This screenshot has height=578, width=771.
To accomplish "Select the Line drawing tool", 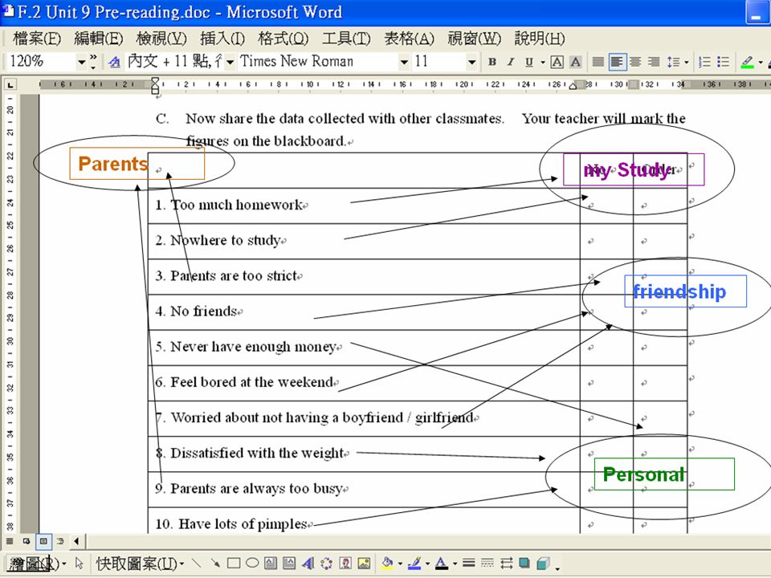I will coord(196,564).
